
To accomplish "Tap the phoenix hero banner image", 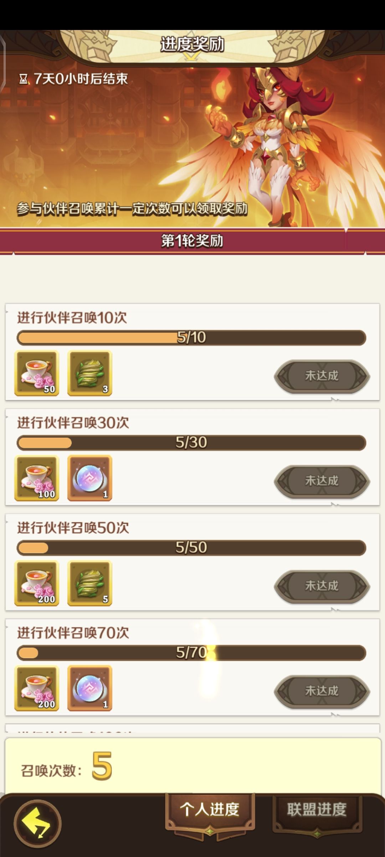I will (192, 146).
